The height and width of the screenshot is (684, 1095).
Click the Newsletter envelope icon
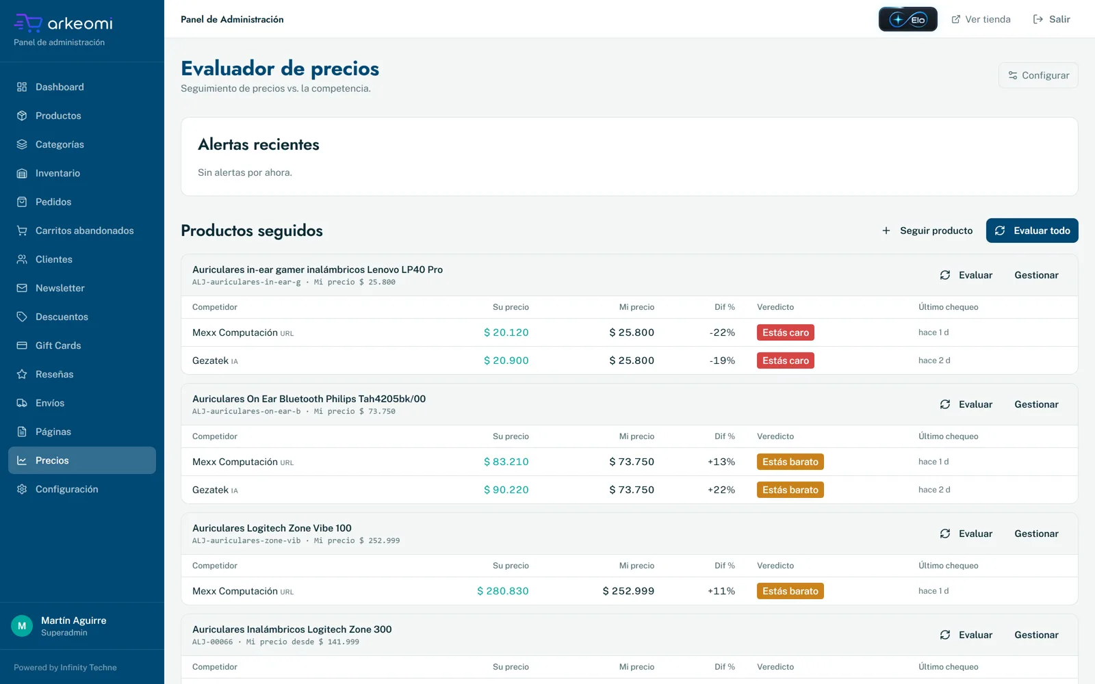point(22,288)
